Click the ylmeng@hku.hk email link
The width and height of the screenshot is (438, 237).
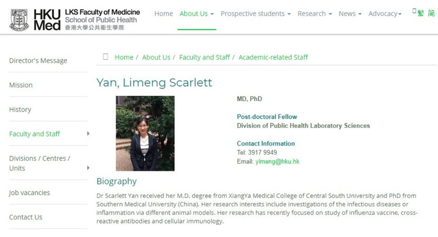(277, 161)
